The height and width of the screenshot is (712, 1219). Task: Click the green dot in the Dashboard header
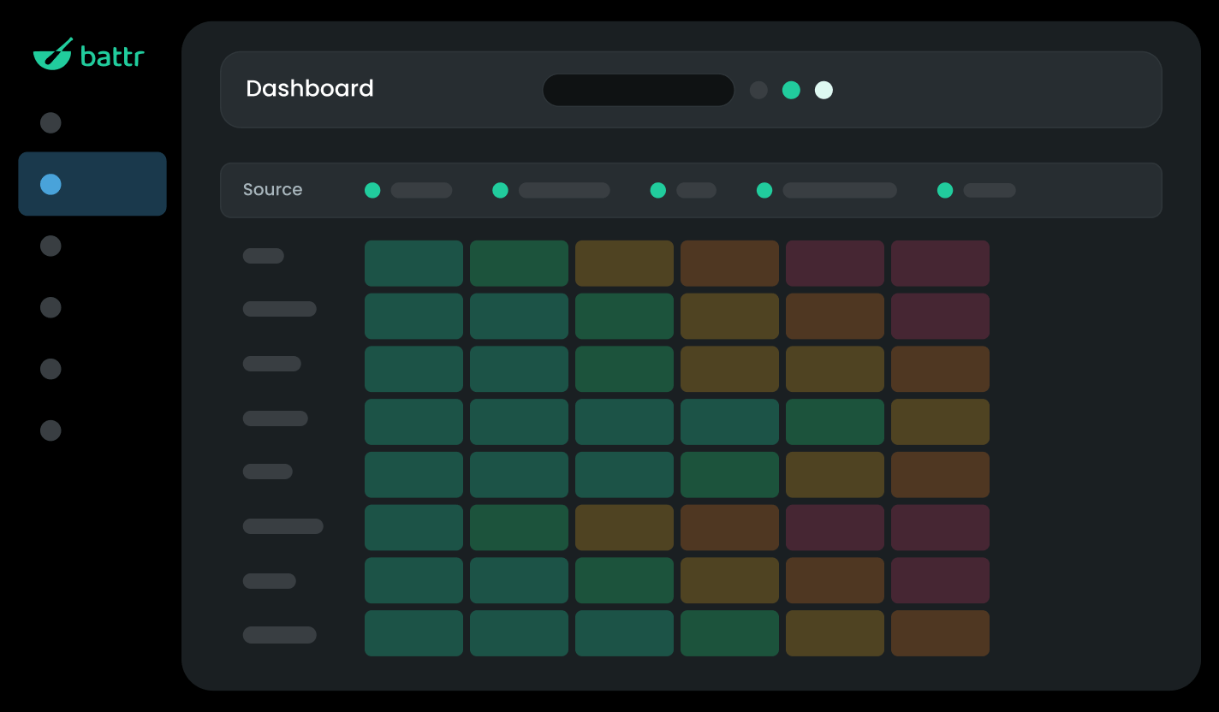(791, 90)
